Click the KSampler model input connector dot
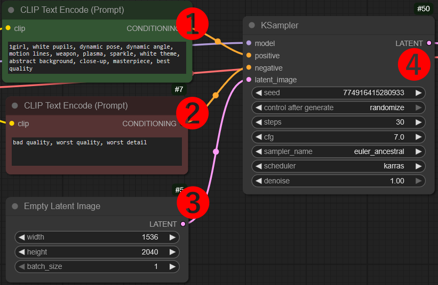This screenshot has width=438, height=285. point(249,43)
